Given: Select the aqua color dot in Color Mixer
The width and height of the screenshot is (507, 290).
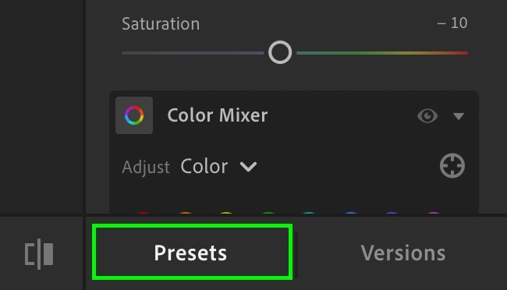Looking at the screenshot, I should click(x=309, y=213).
